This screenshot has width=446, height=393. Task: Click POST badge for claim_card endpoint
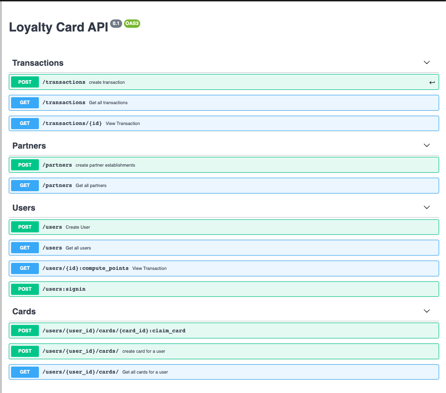tap(25, 331)
